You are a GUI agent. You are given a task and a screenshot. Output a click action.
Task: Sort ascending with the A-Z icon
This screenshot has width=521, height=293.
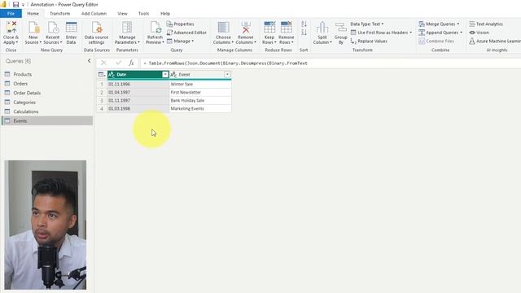click(x=304, y=24)
